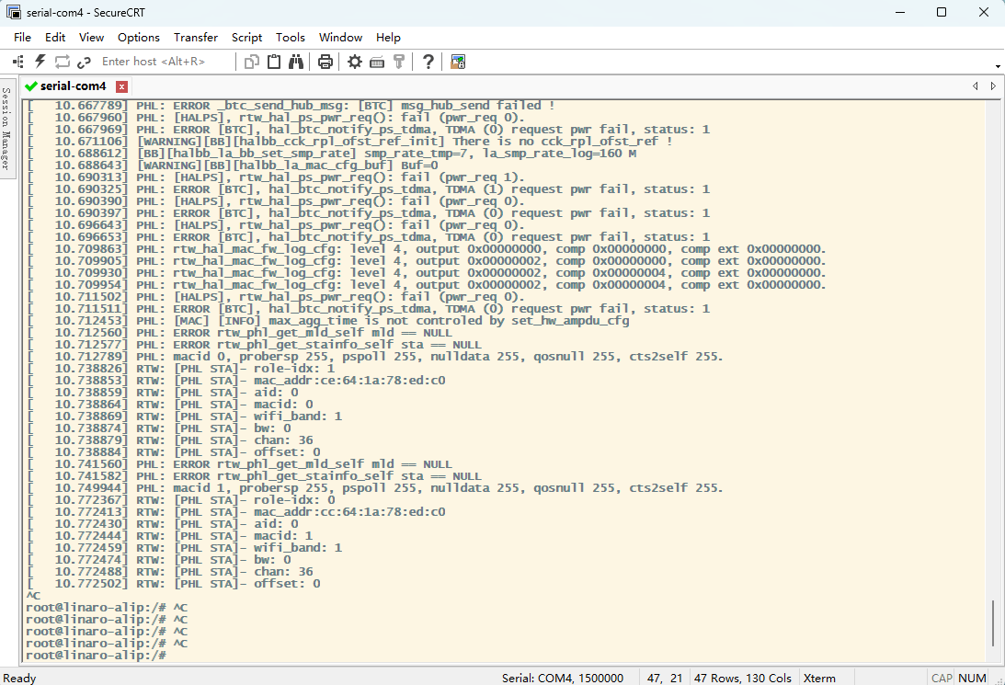
Task: Click the 'Ready' status bar text
Action: 19,678
